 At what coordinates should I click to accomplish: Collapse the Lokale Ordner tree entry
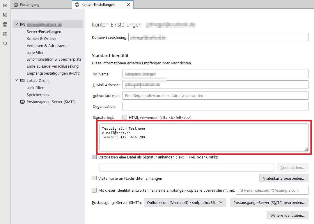click(16, 80)
